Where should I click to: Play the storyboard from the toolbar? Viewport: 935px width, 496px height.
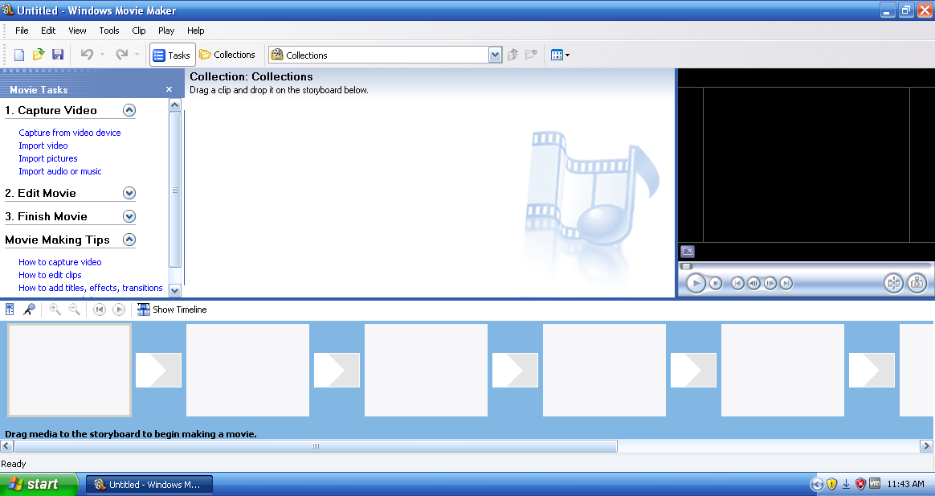pyautogui.click(x=119, y=309)
